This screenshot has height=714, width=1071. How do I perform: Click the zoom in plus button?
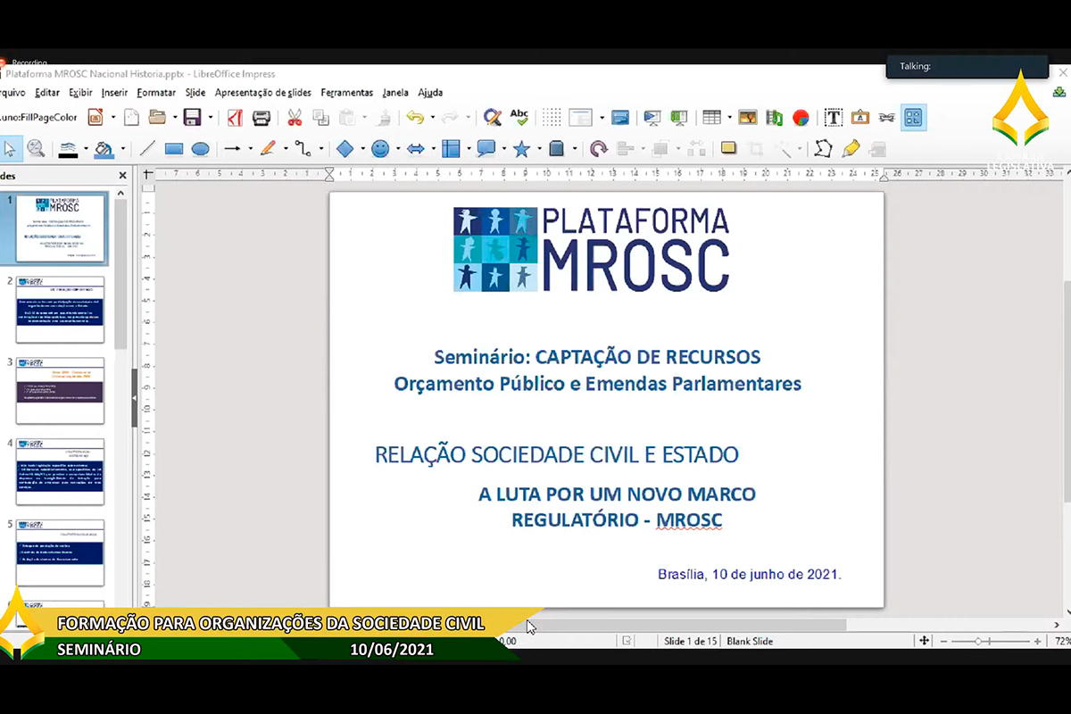[1037, 641]
